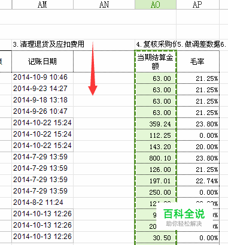Click the 2014-7-29 13:59 date beside 250.00
The image size is (228, 245).
tap(42, 191)
